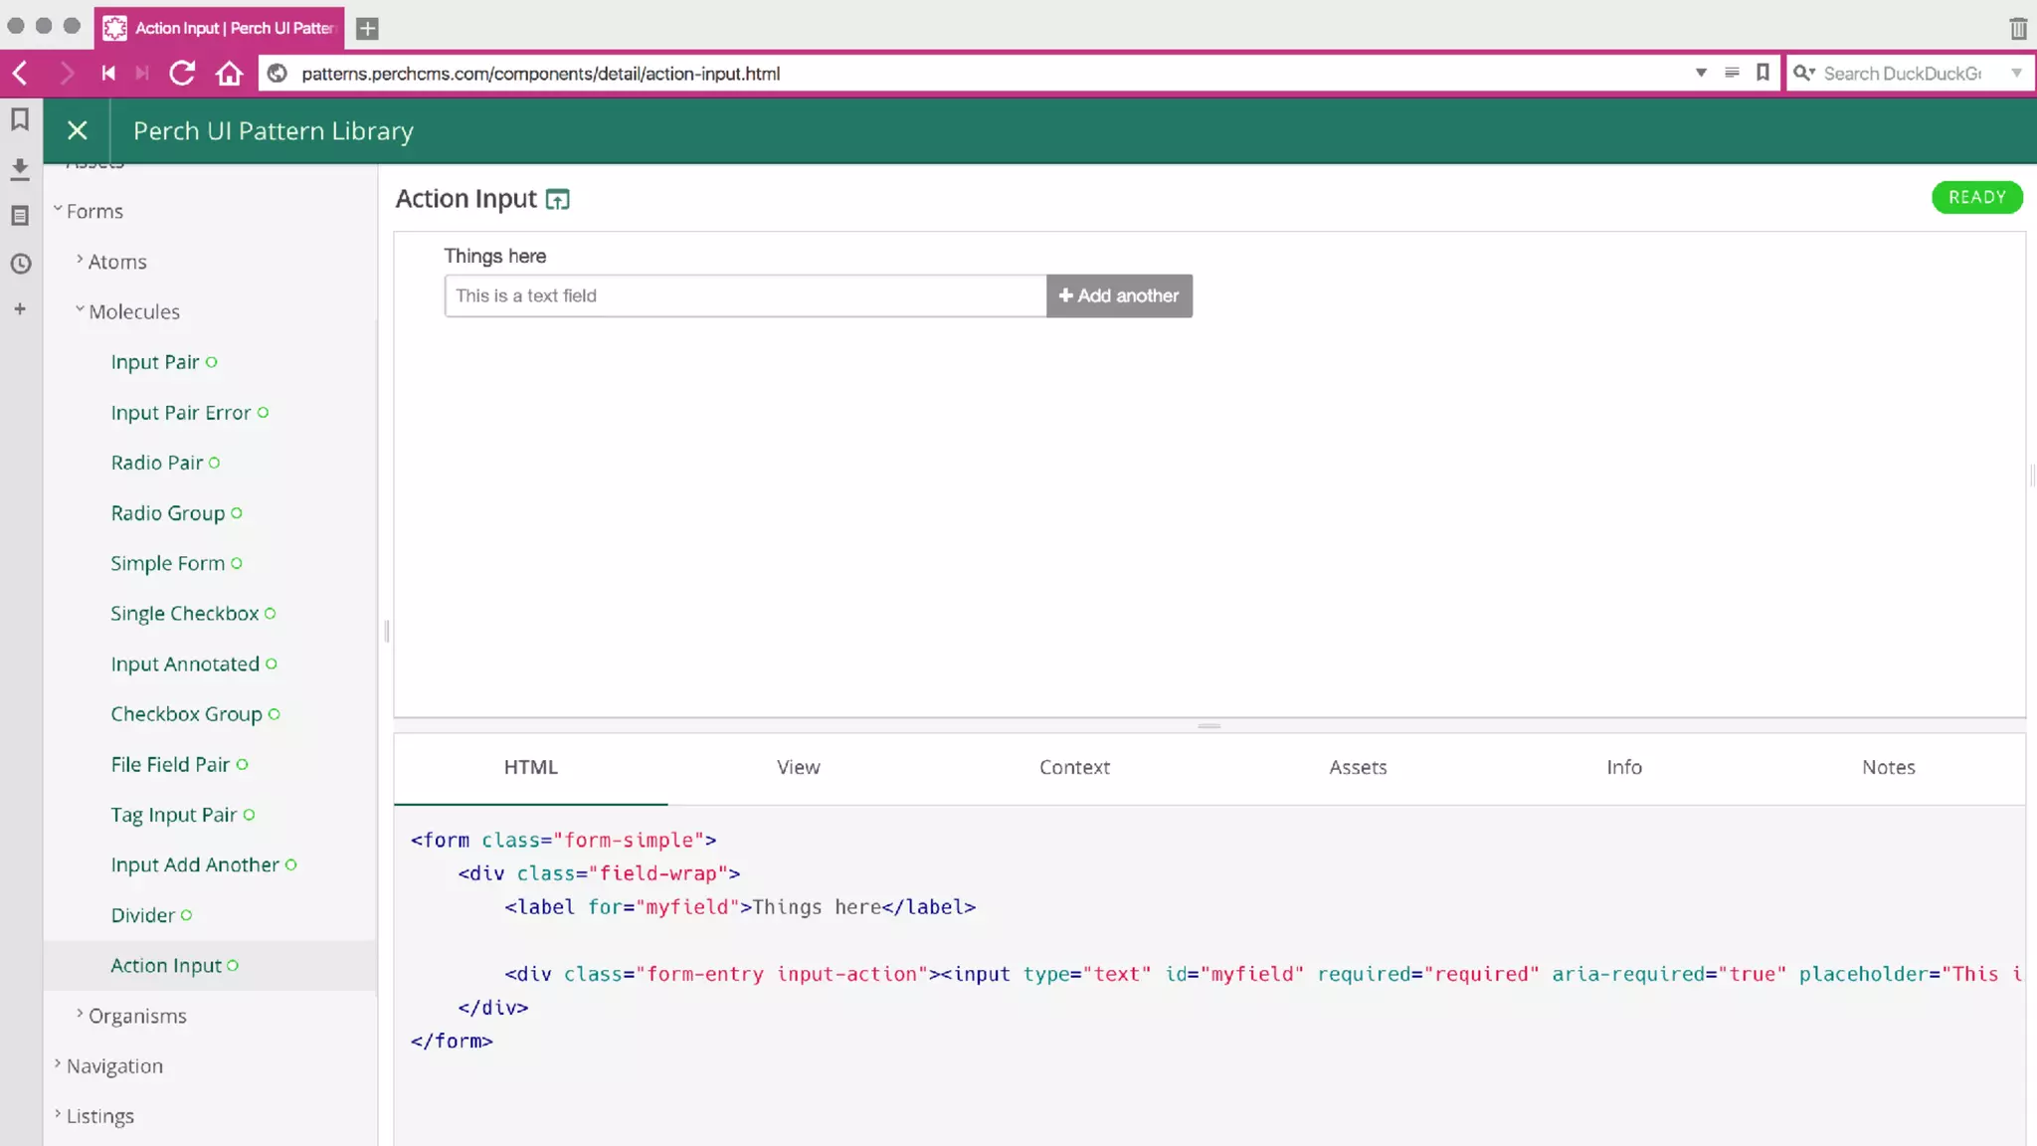Click the rewind icon in address toolbar
The image size is (2037, 1146).
tap(108, 73)
